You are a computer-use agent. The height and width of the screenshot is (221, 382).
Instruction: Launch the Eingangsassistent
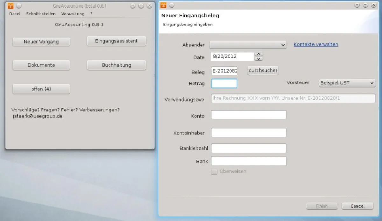click(x=117, y=41)
